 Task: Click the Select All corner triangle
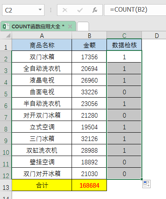[x=8, y=35]
